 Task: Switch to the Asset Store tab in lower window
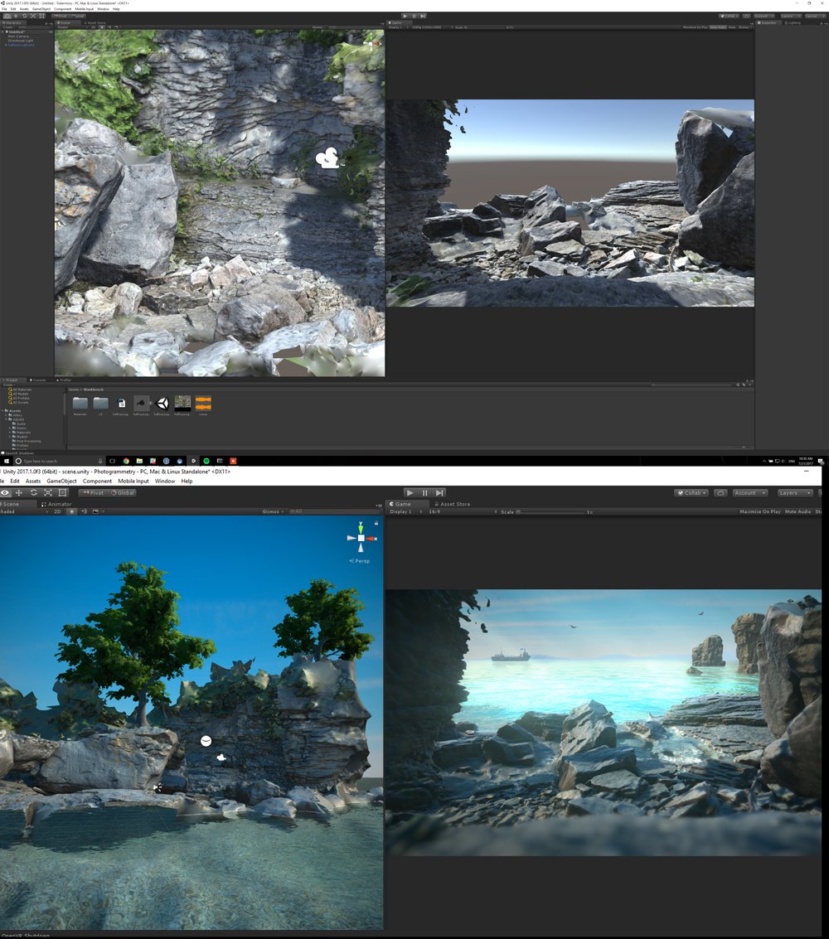453,504
